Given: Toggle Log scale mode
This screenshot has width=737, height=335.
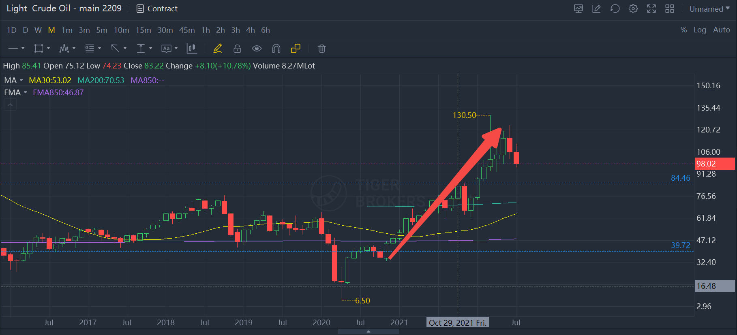Looking at the screenshot, I should coord(700,30).
